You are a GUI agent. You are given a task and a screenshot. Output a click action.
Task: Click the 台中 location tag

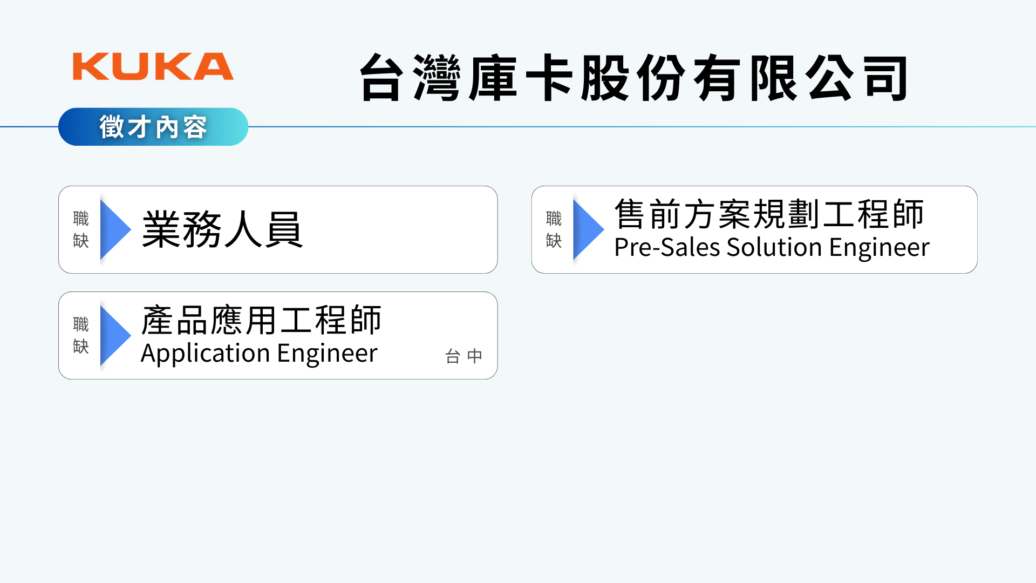464,356
